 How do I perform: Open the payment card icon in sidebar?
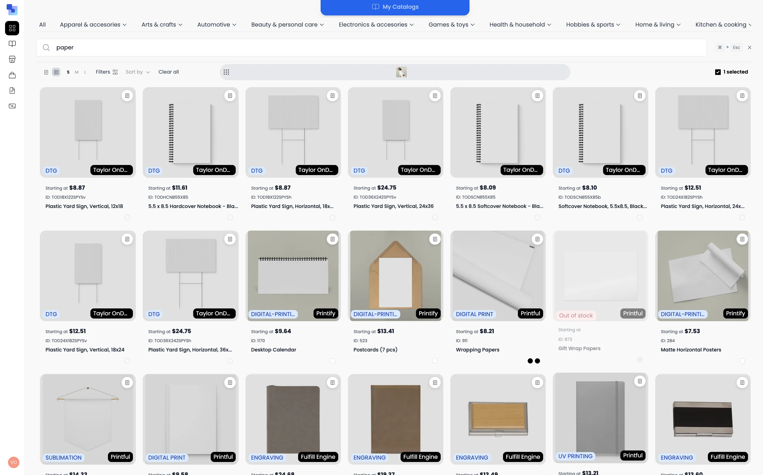(12, 106)
